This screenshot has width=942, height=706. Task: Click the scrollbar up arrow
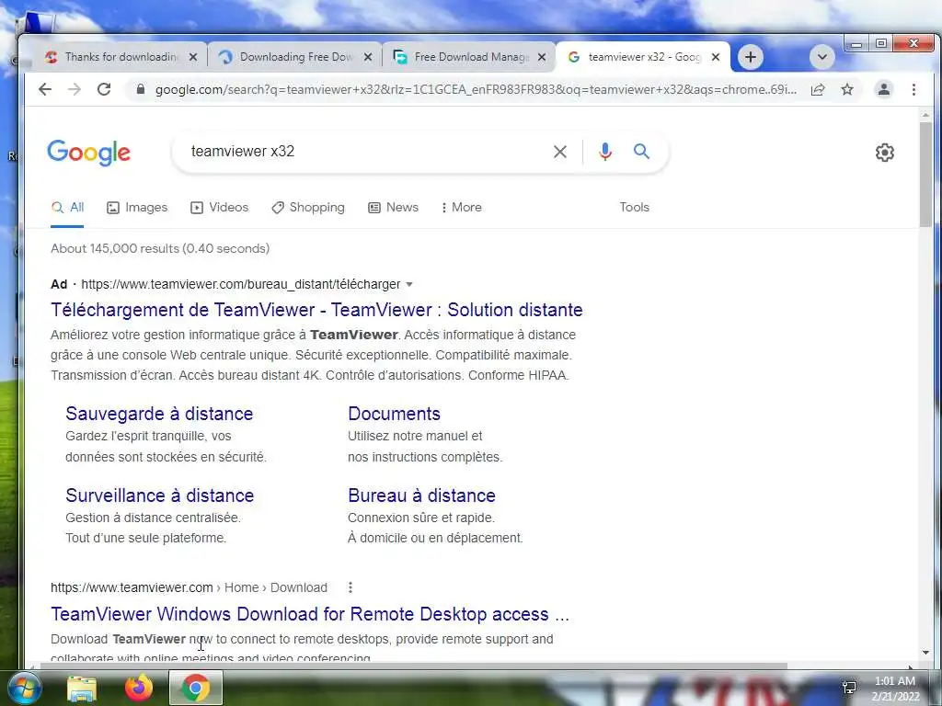[925, 115]
